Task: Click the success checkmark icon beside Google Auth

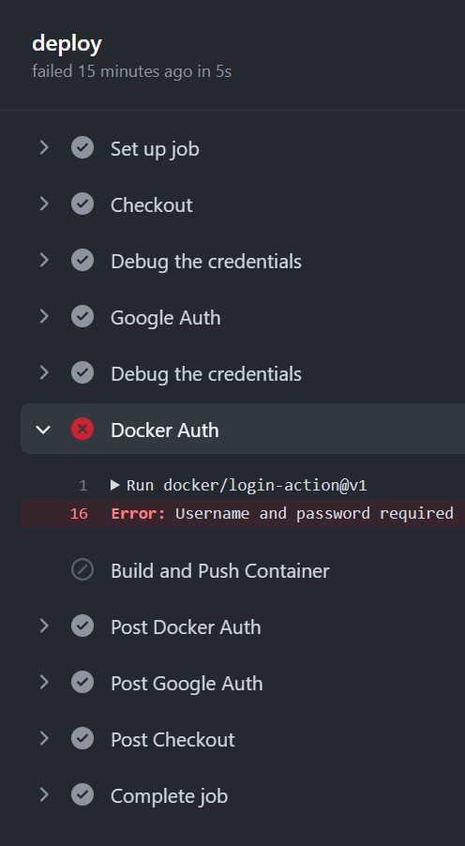Action: pyautogui.click(x=82, y=317)
